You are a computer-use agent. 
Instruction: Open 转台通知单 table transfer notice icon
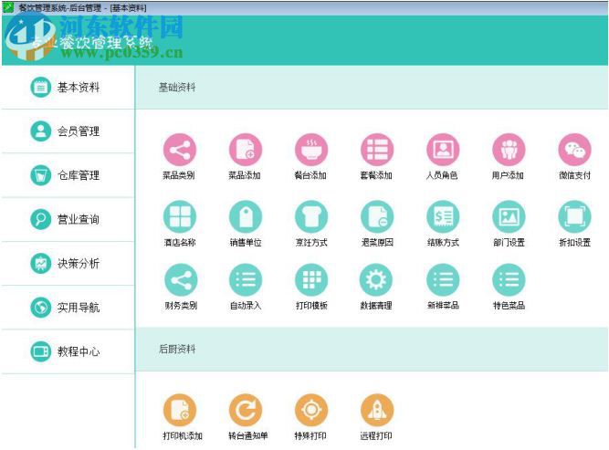point(246,410)
